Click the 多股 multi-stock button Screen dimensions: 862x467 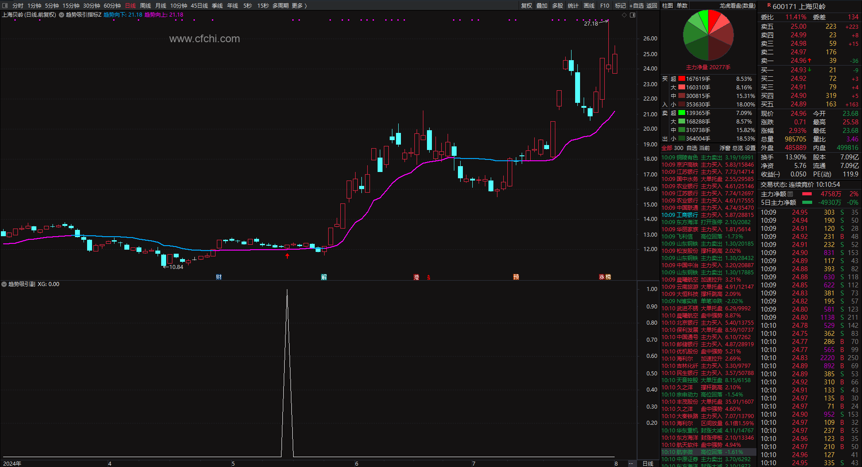[558, 6]
